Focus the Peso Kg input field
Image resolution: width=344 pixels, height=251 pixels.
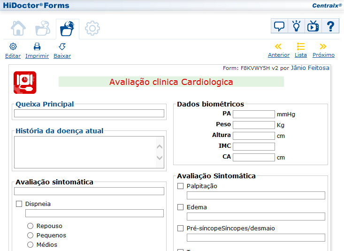pyautogui.click(x=254, y=125)
